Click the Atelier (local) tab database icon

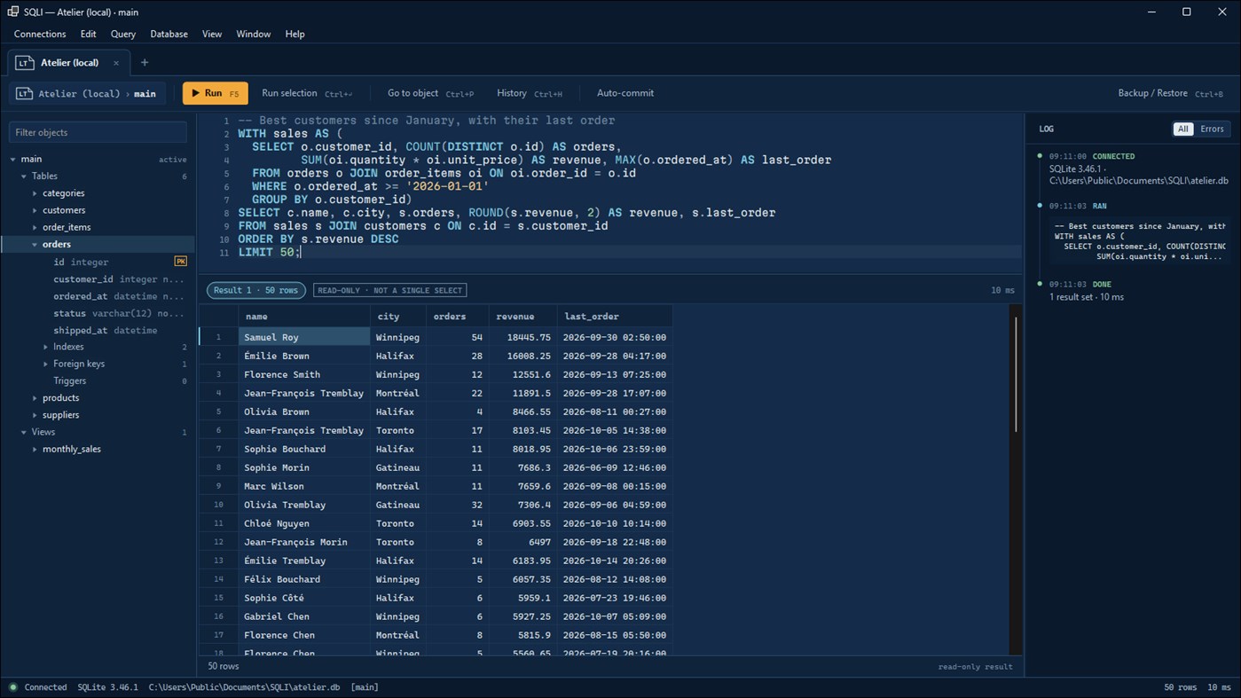pos(25,63)
